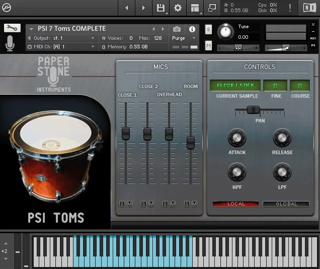This screenshot has height=269, width=320.
Task: Mute the instrument with the M button
Action: click(208, 45)
